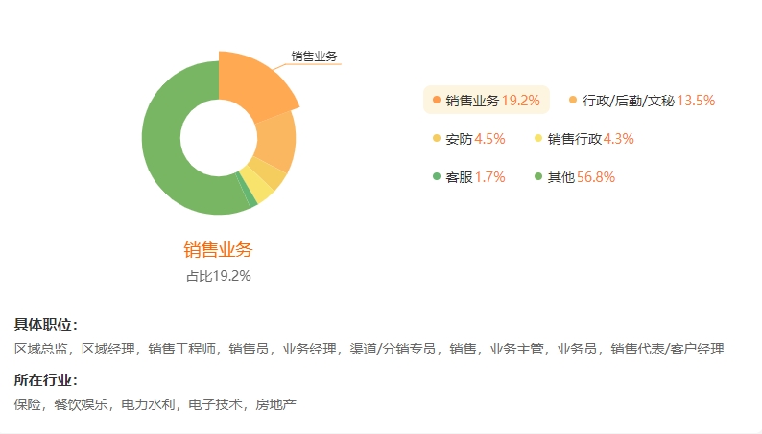
Task: Toggle the 安防 4.5% legend entry
Action: [469, 139]
